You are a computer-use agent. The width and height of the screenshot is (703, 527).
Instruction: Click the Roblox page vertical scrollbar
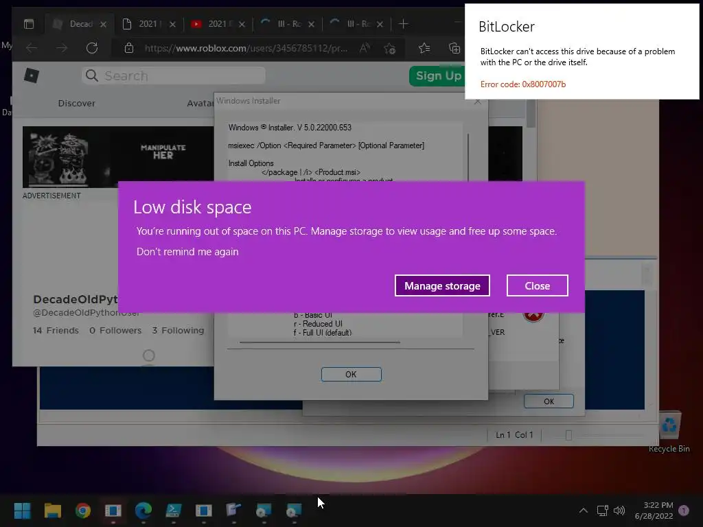coord(531,113)
